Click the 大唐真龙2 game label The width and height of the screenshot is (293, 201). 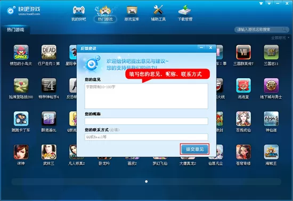coord(188,164)
